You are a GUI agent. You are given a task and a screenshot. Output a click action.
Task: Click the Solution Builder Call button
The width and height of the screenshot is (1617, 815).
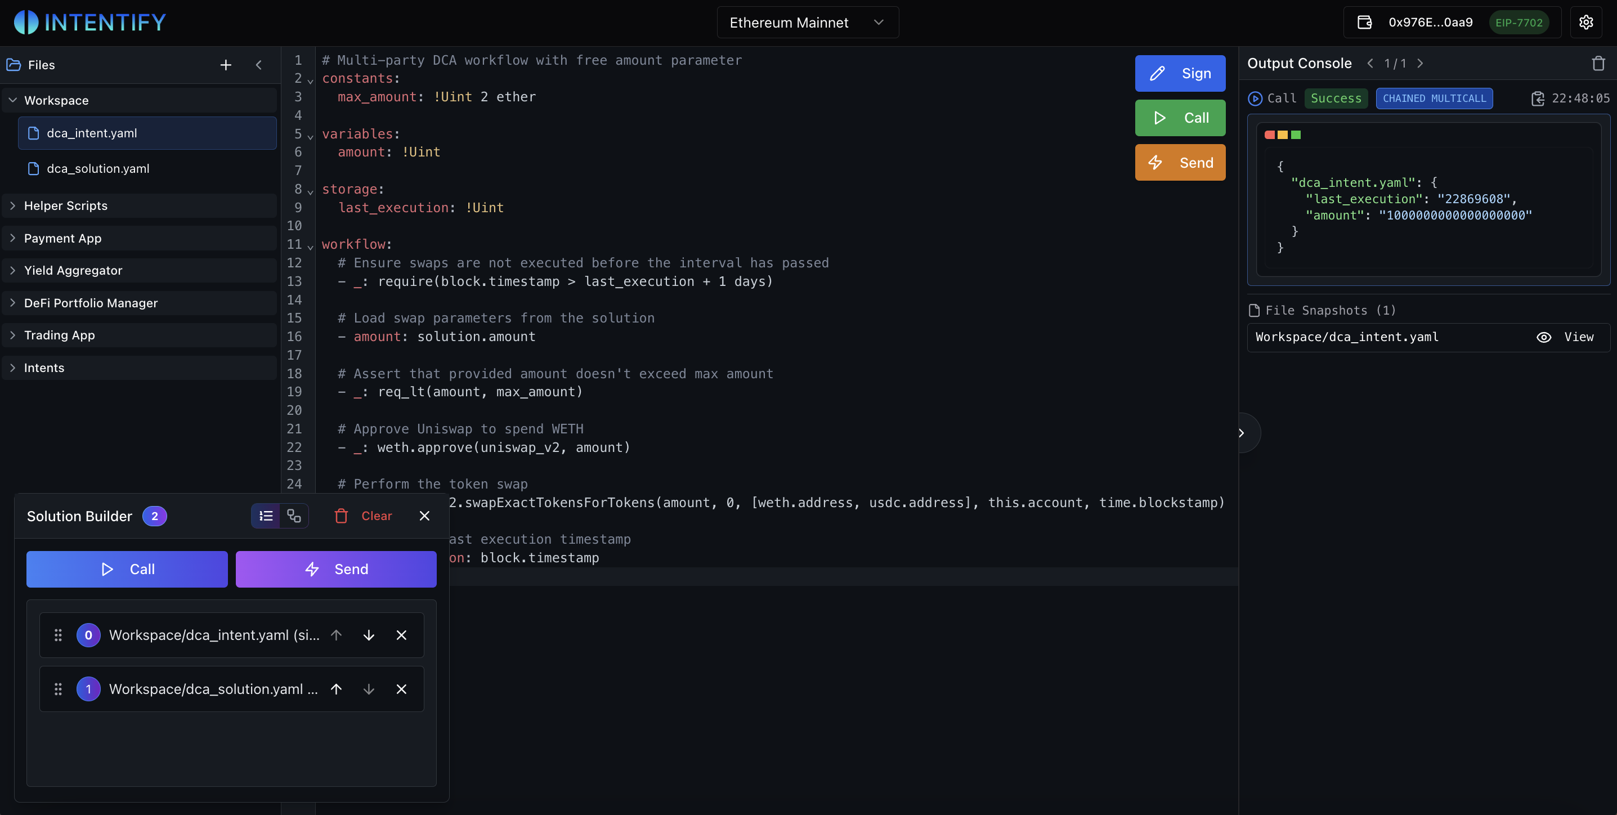tap(127, 570)
